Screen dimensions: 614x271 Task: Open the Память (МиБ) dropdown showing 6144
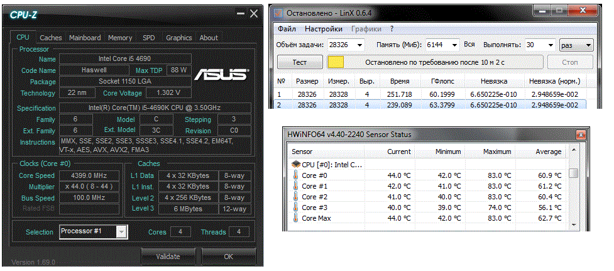(454, 45)
